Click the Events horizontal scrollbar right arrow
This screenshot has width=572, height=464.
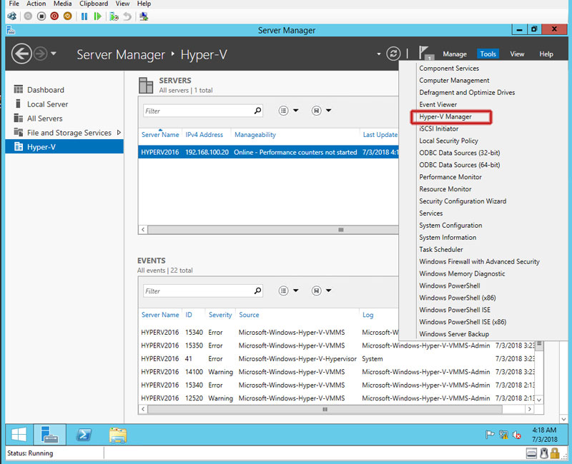tap(529, 409)
